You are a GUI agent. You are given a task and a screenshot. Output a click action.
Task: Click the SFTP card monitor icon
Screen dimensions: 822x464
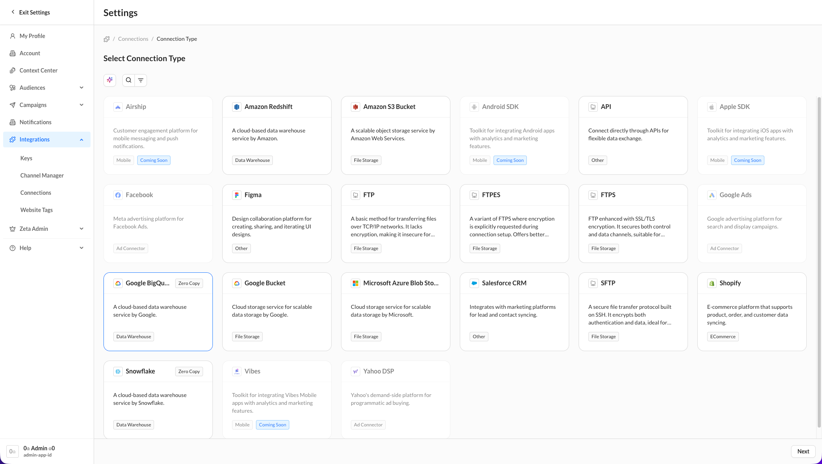click(593, 283)
